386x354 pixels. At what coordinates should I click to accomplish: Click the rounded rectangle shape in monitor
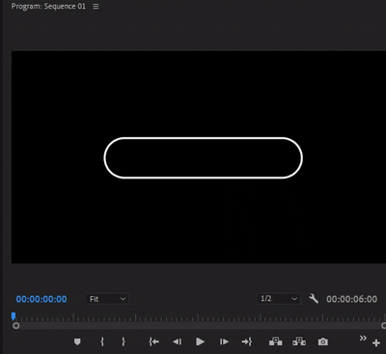[203, 158]
